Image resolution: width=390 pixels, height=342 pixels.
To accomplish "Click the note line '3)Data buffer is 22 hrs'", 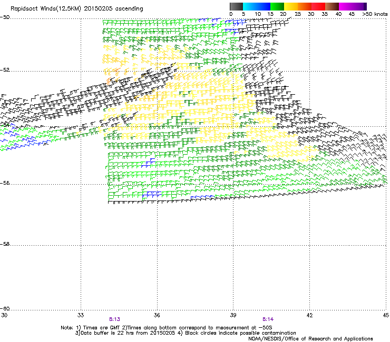I will (x=186, y=333).
